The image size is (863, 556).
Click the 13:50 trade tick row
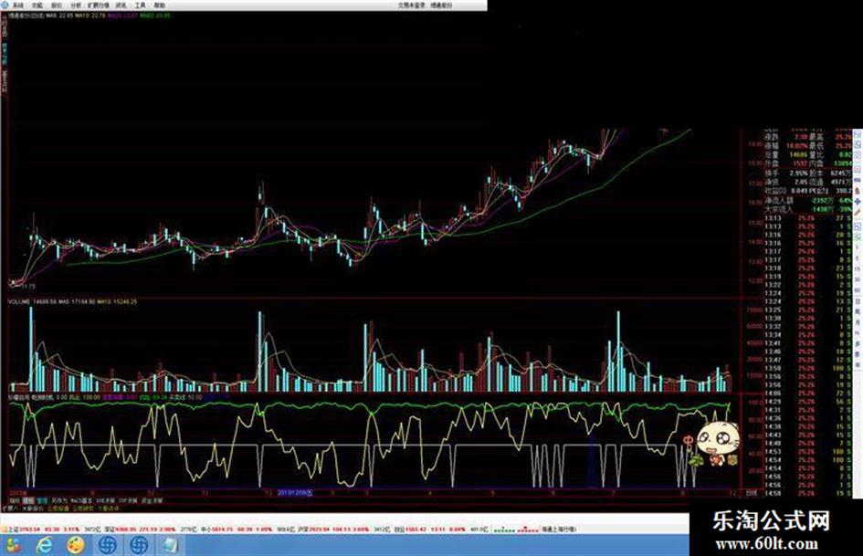pos(807,368)
